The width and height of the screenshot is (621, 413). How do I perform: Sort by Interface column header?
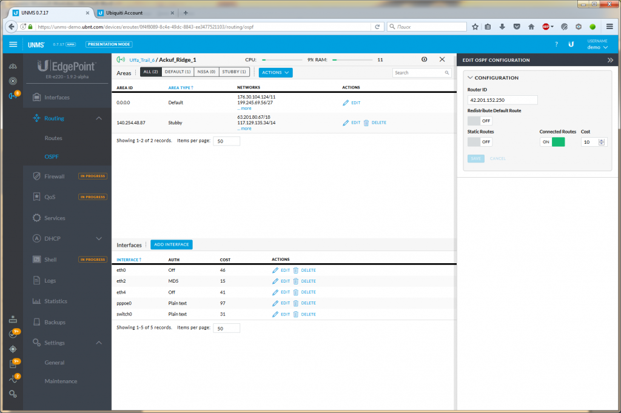[129, 260]
